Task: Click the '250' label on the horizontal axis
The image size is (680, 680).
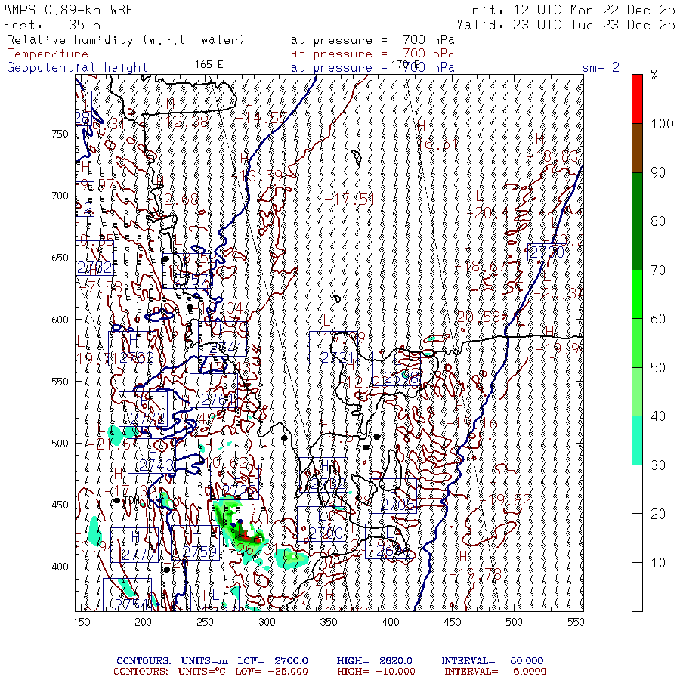Action: tap(205, 622)
